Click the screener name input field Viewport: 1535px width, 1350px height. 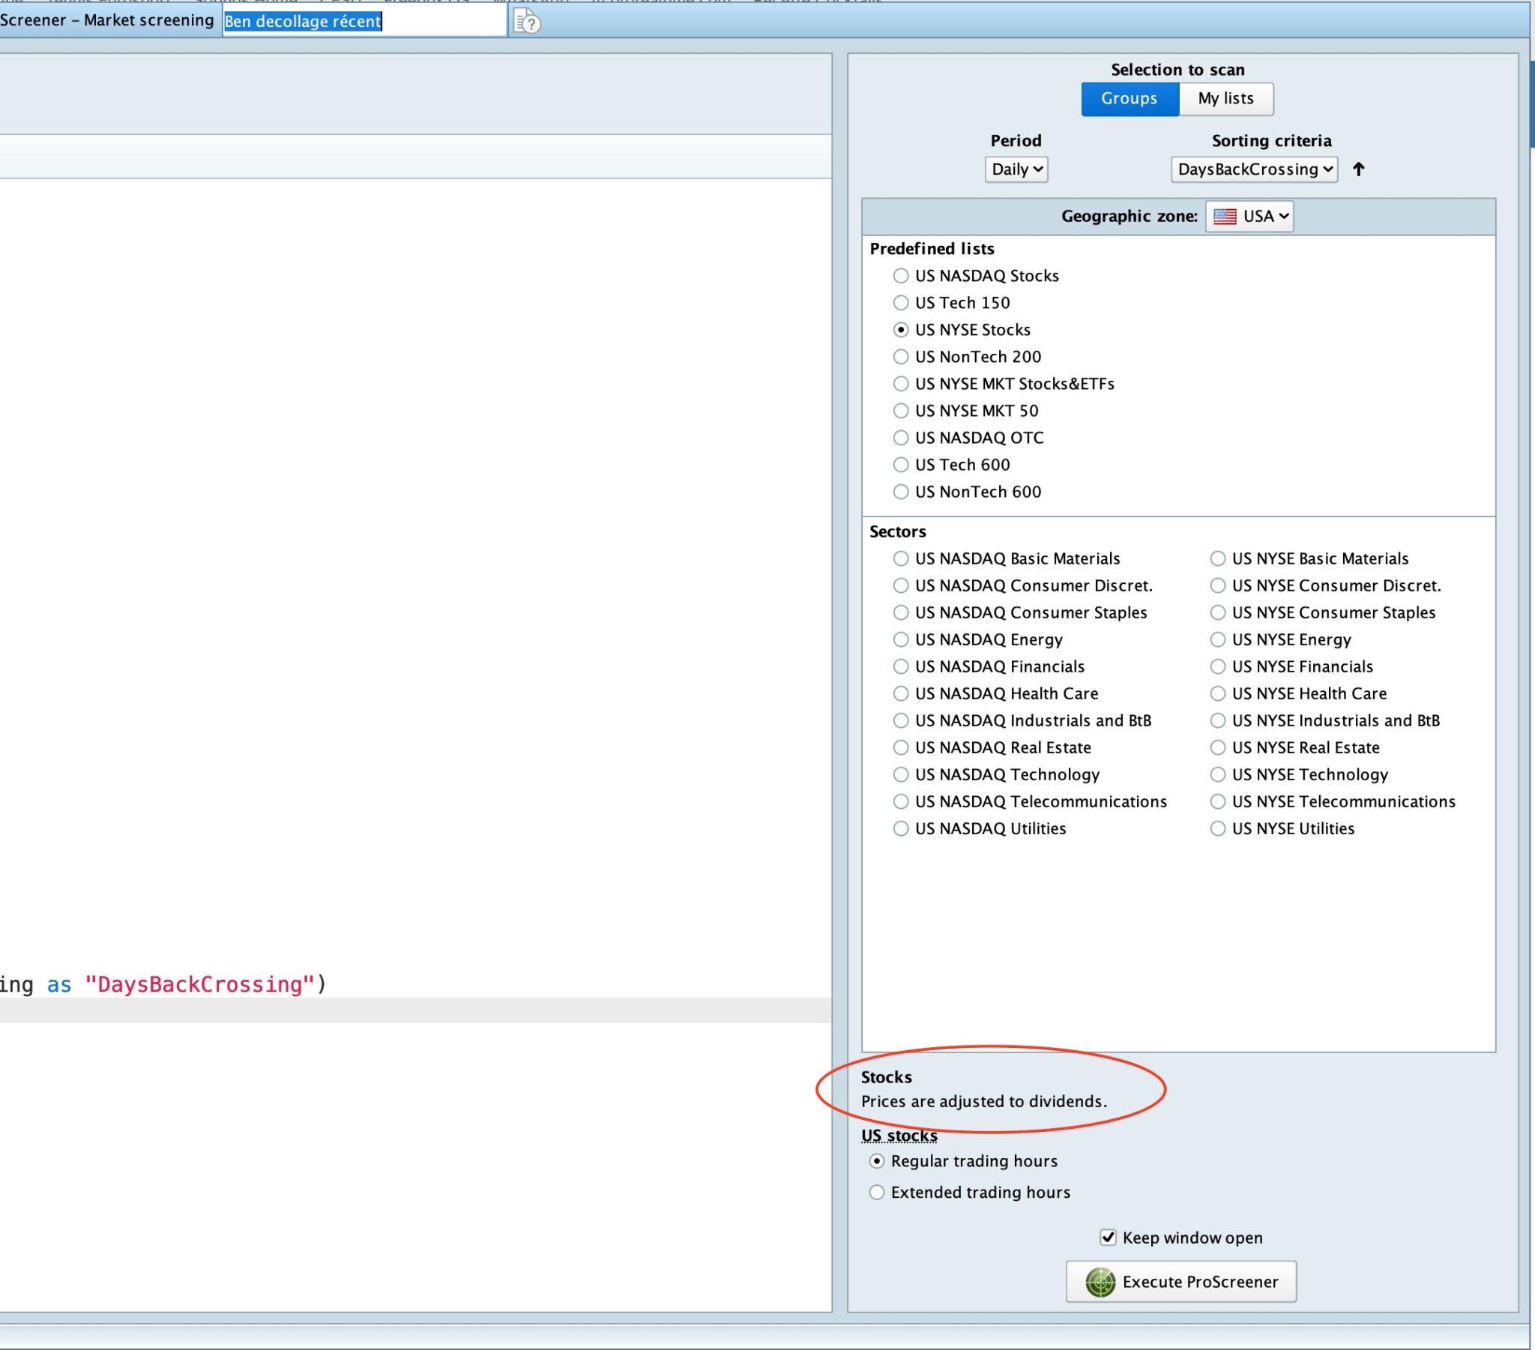364,21
